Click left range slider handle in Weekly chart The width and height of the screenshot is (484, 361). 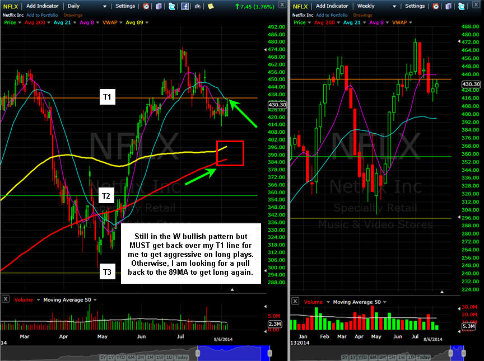click(x=450, y=353)
